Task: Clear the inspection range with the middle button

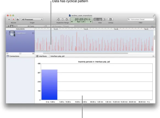Action: [63, 19]
